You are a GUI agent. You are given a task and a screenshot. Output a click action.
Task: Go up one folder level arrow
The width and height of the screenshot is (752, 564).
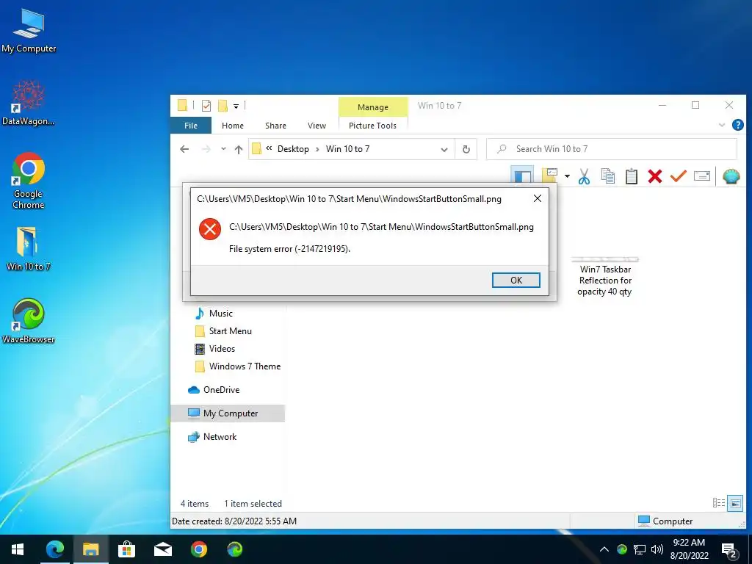[x=239, y=149]
